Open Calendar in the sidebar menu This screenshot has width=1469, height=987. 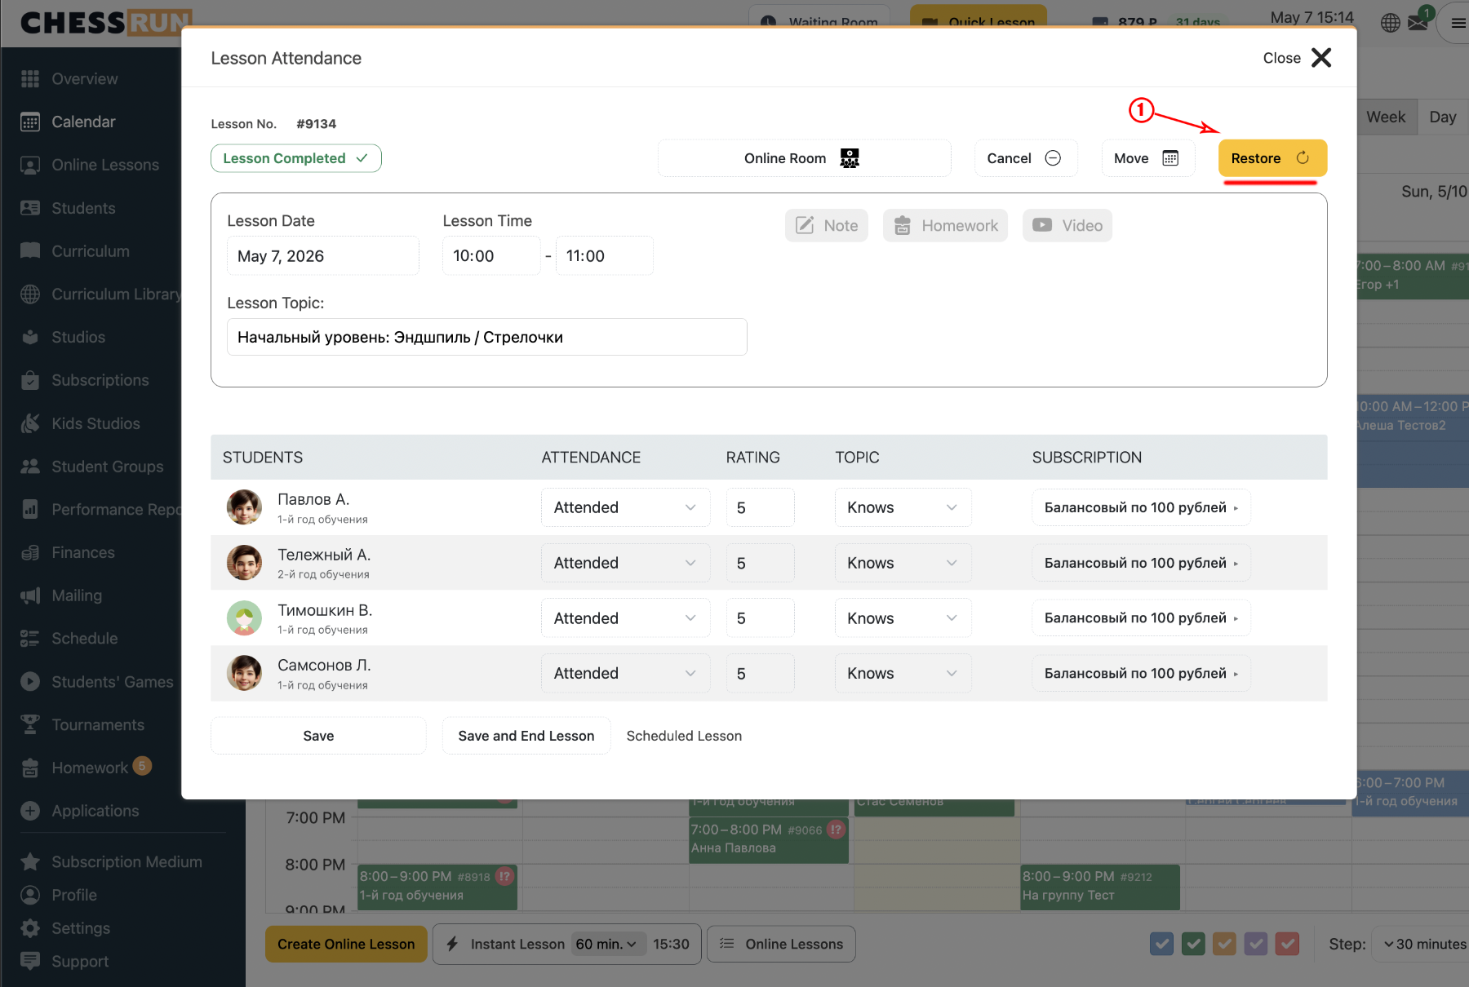[x=83, y=122]
